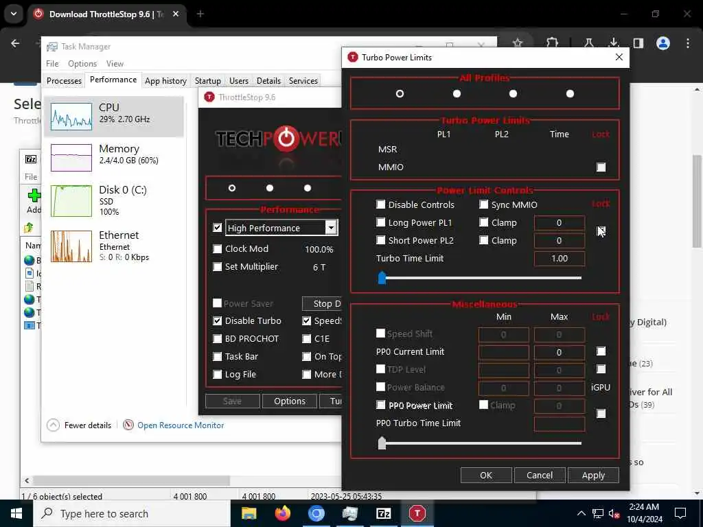This screenshot has width=703, height=527.
Task: Open Task Manager Options menu
Action: 82,64
